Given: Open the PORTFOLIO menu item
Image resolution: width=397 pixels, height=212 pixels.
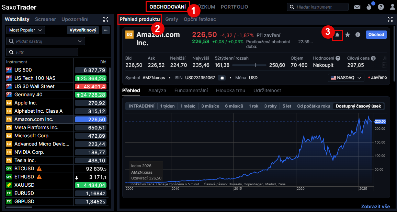Looking at the screenshot, I should click(x=234, y=7).
